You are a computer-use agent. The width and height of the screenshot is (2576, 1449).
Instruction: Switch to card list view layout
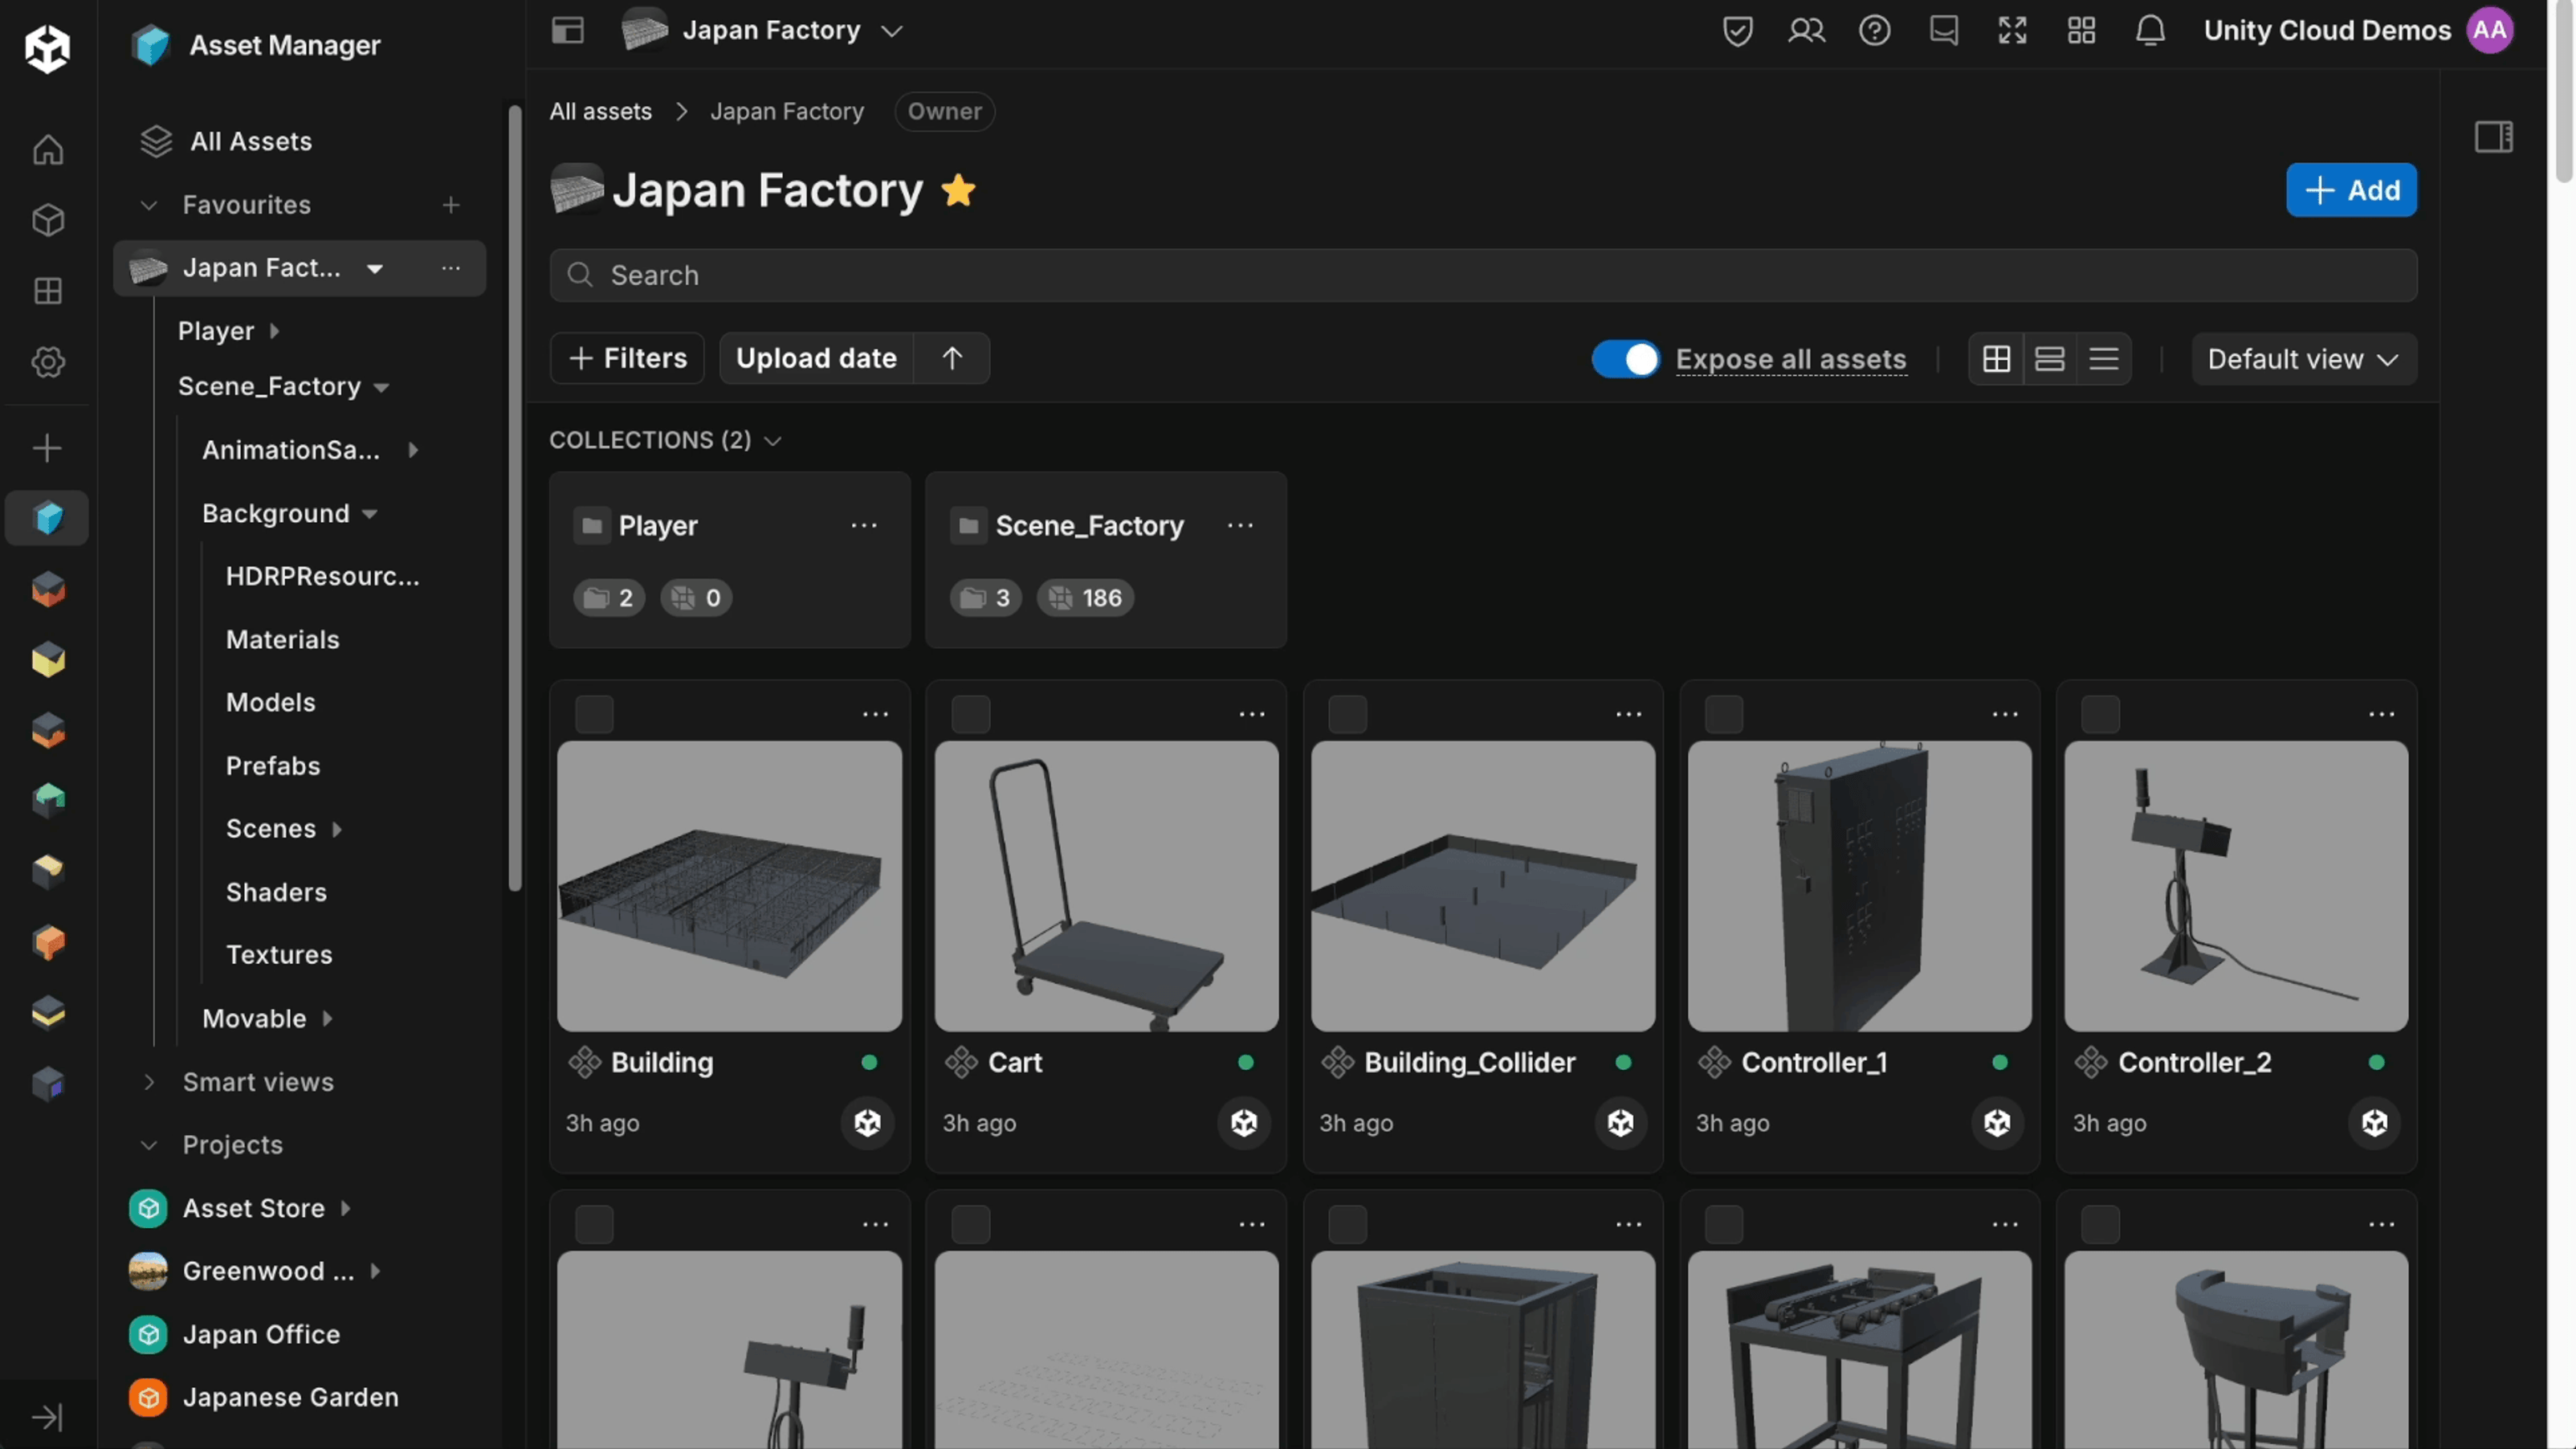pos(2050,359)
